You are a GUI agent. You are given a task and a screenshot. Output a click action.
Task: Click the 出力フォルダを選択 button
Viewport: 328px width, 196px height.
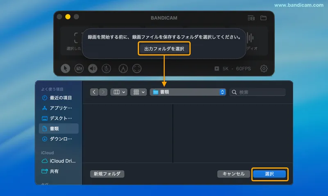tap(164, 49)
